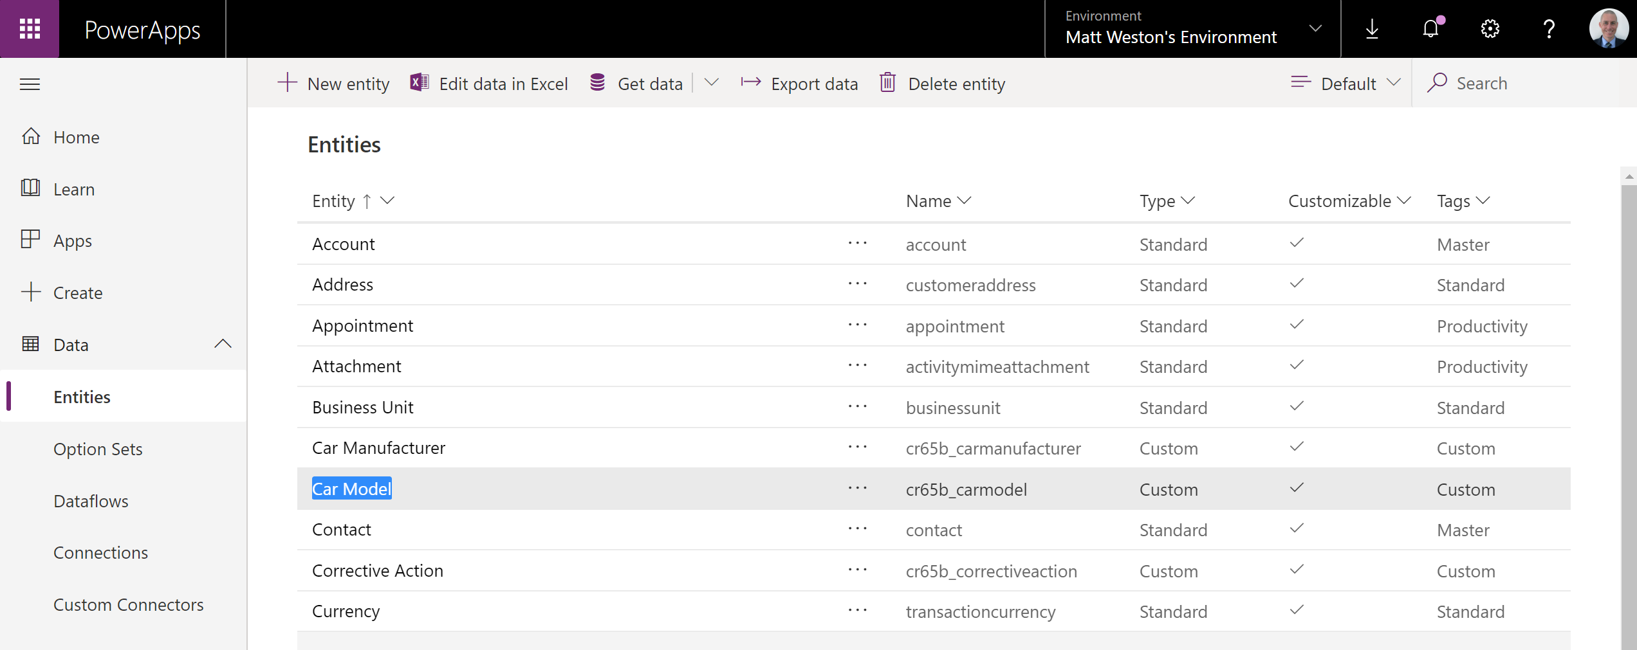This screenshot has height=650, width=1637.
Task: Open the Customizable column dropdown
Action: [1405, 201]
